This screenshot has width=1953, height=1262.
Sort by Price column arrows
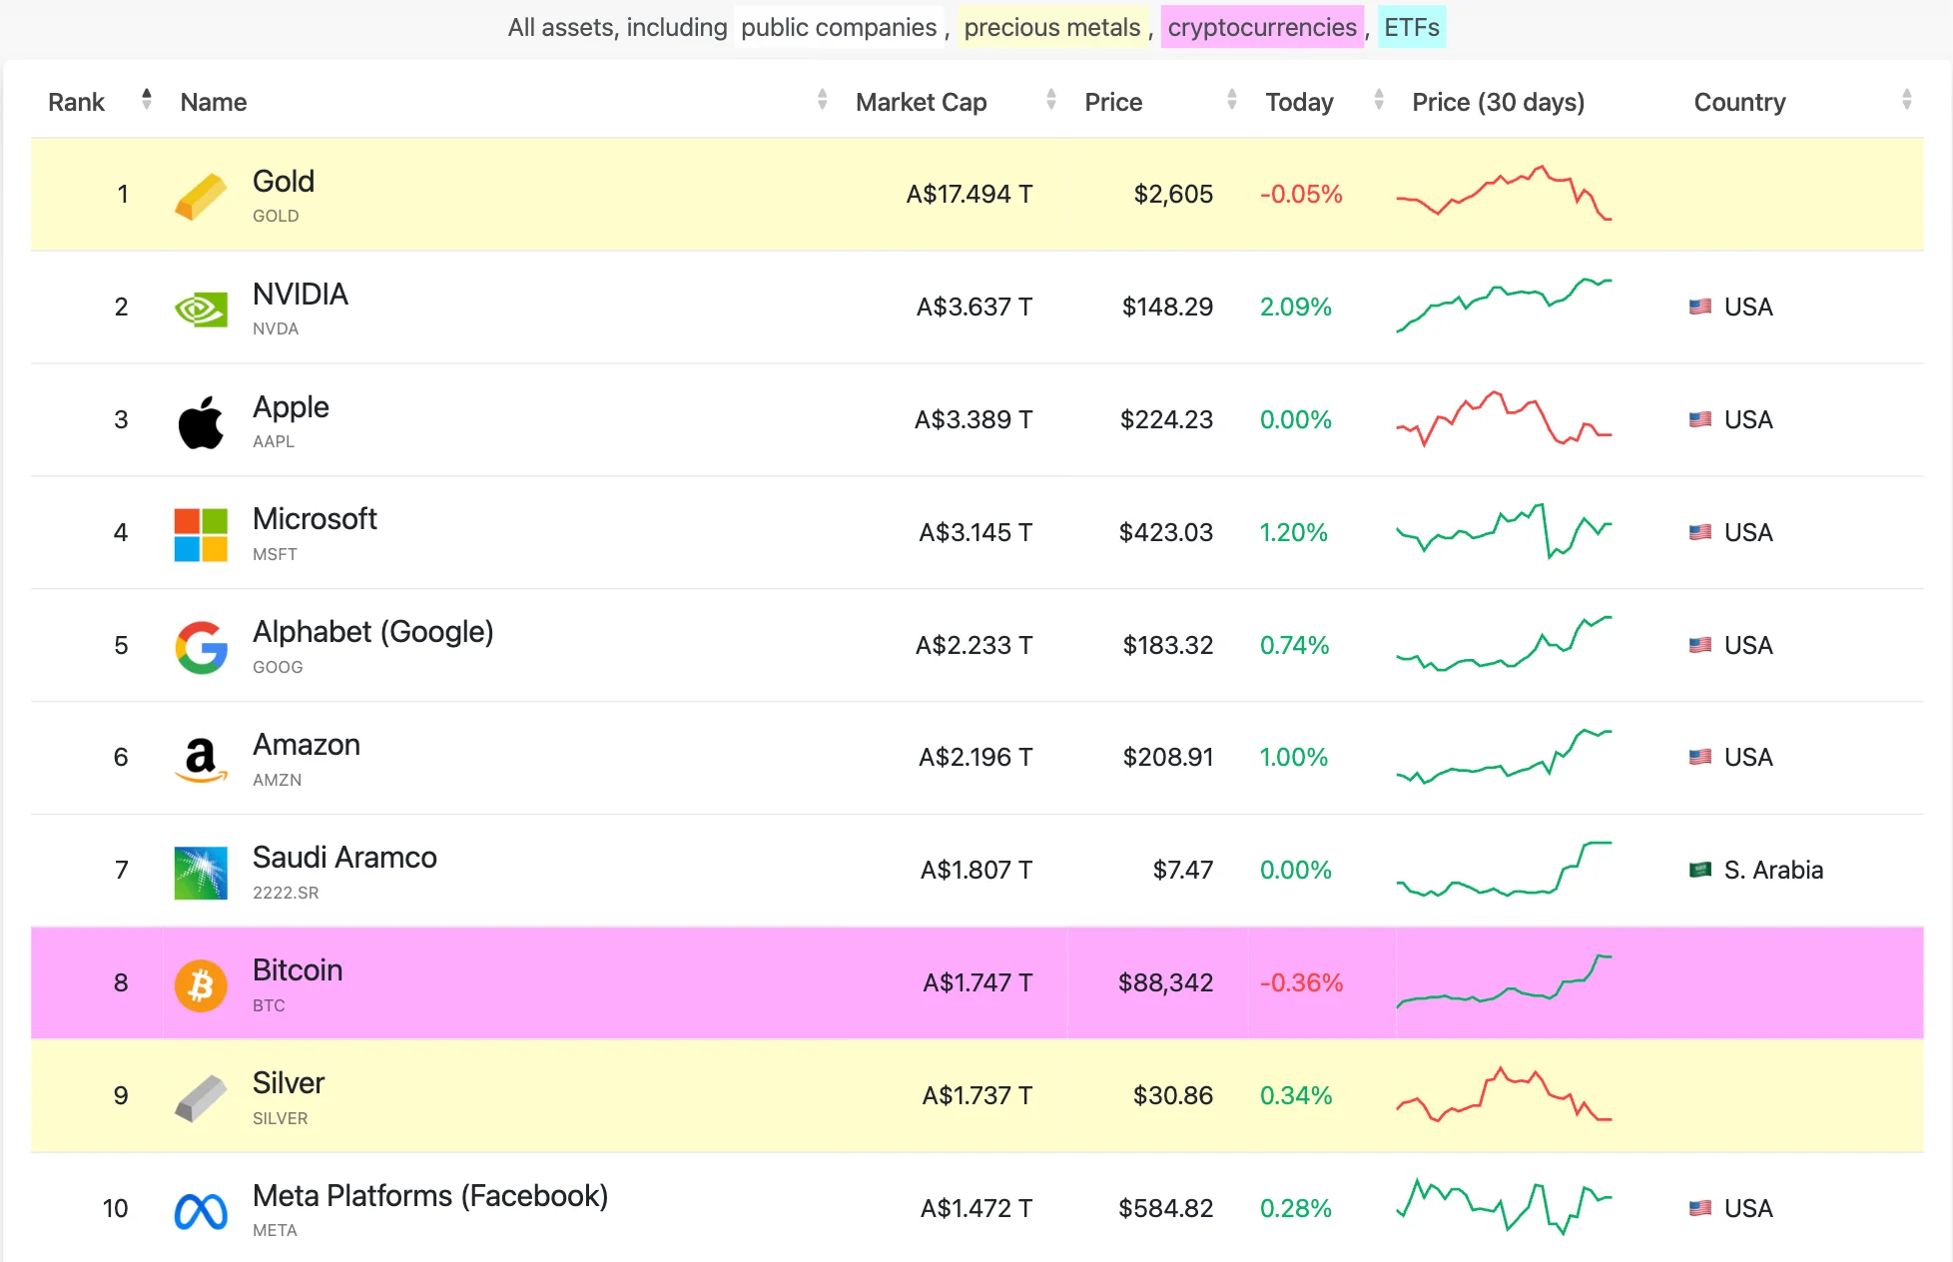tap(1231, 100)
